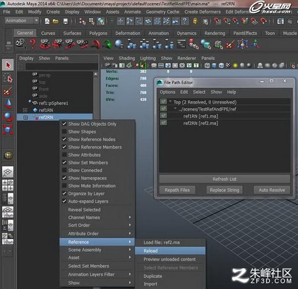Choose Load file: ref2.ma entry
Image resolution: width=298 pixels, height=289 pixels.
coord(170,242)
